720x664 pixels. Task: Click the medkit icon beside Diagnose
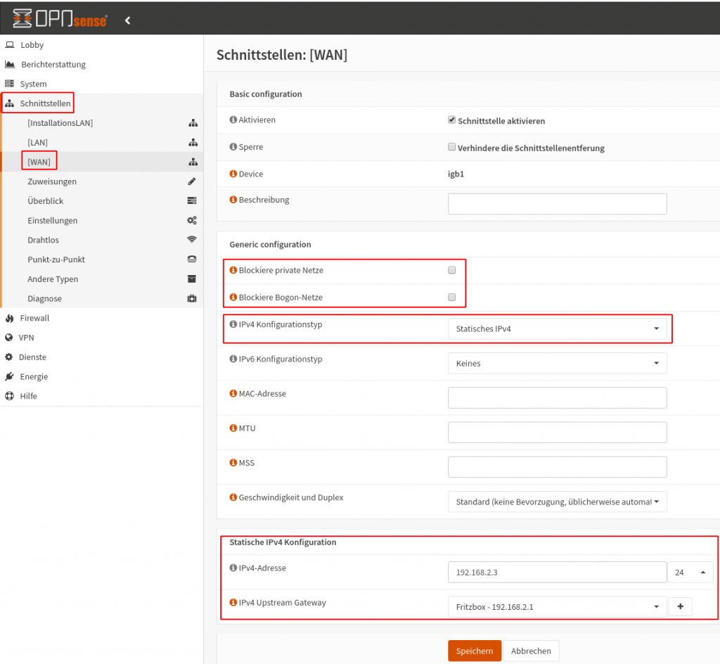[x=192, y=299]
